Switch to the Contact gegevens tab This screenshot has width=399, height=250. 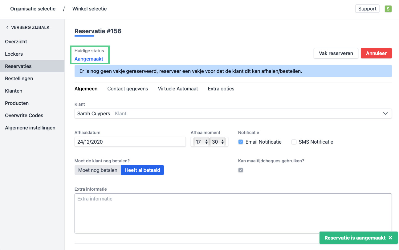click(x=128, y=89)
